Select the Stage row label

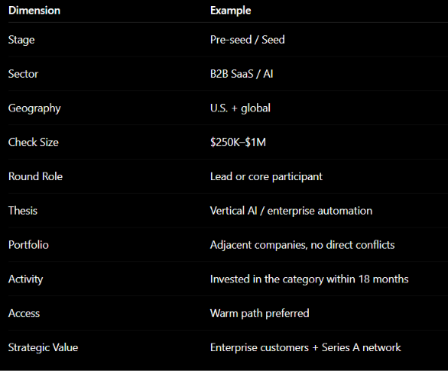point(21,40)
